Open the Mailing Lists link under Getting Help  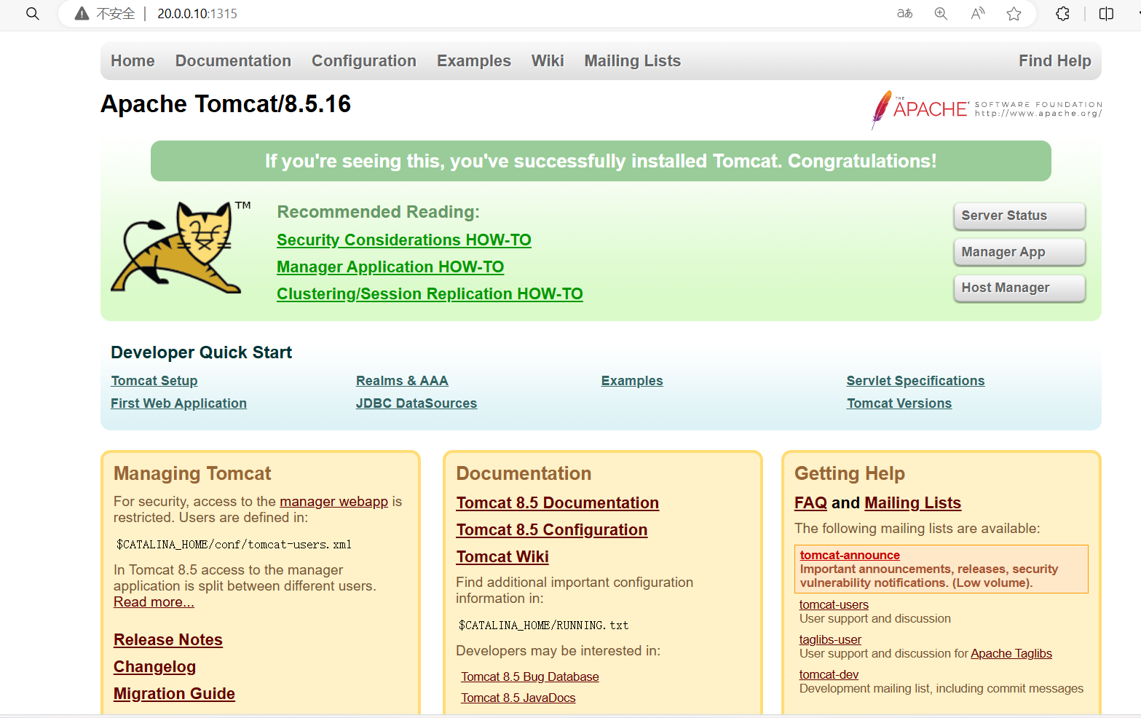point(913,503)
